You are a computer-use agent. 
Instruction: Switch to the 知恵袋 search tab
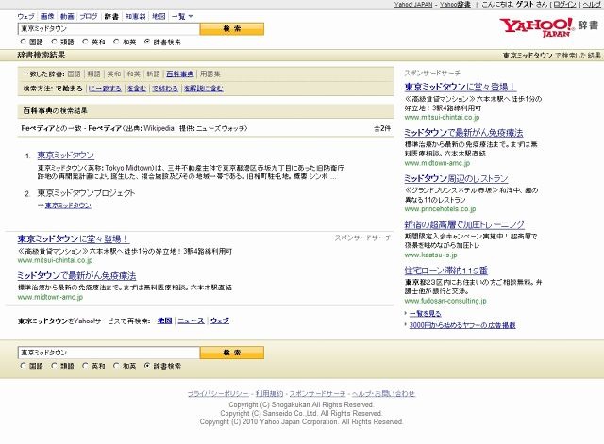click(135, 17)
